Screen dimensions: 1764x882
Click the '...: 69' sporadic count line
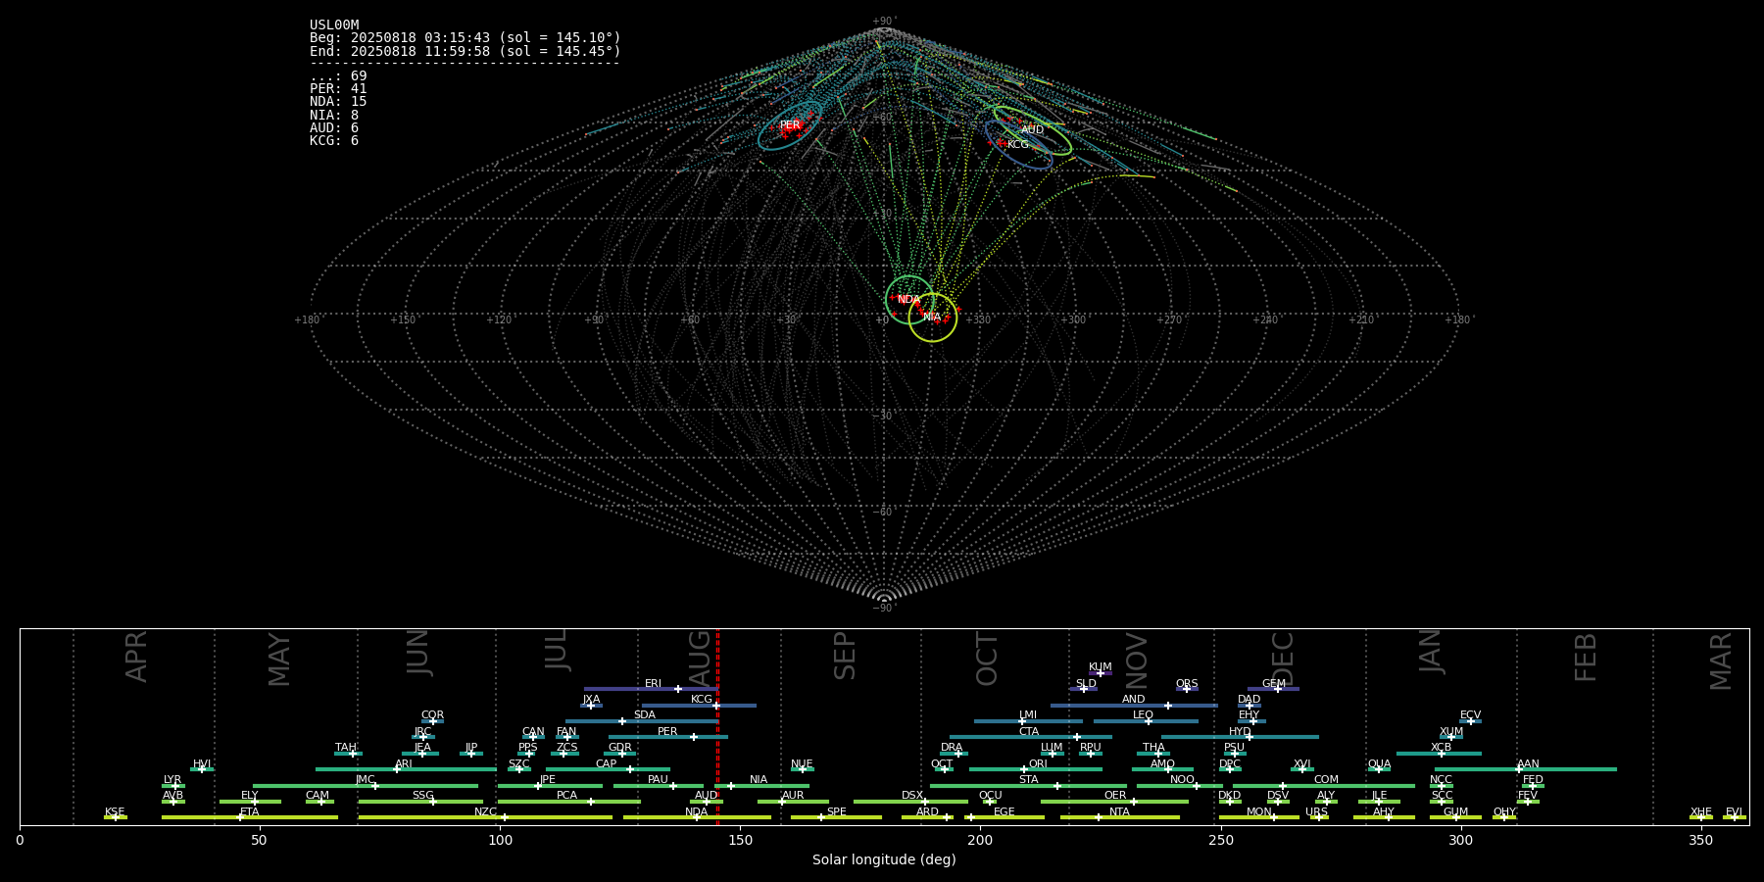(338, 75)
